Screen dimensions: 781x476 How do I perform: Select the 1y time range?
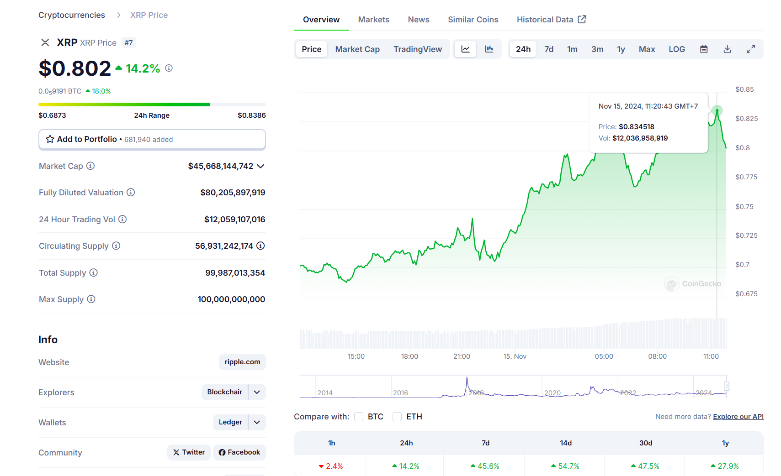coord(621,49)
